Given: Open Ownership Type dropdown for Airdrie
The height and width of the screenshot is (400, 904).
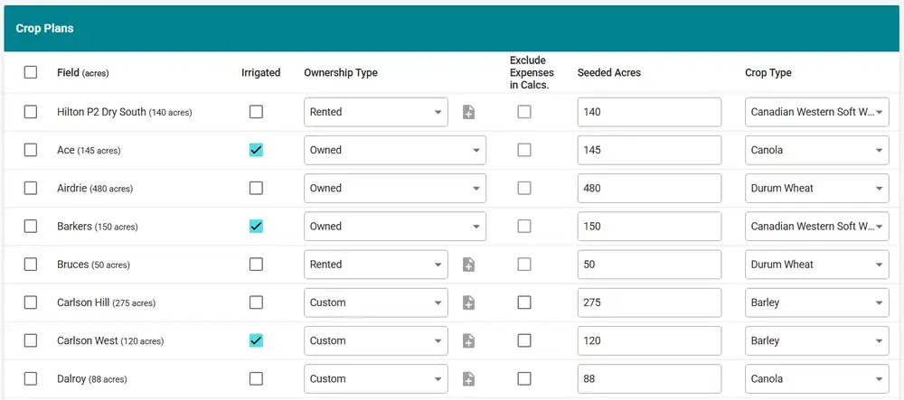Looking at the screenshot, I should 395,188.
